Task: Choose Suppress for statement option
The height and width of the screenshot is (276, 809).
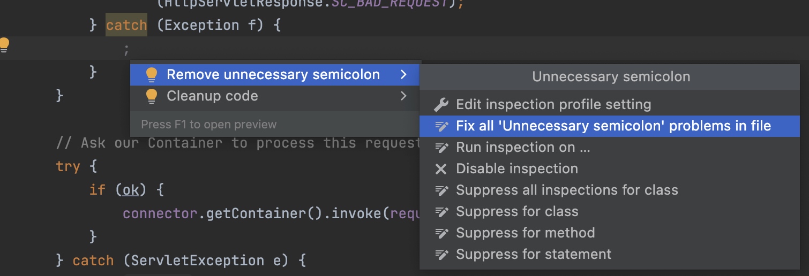Action: tap(534, 255)
